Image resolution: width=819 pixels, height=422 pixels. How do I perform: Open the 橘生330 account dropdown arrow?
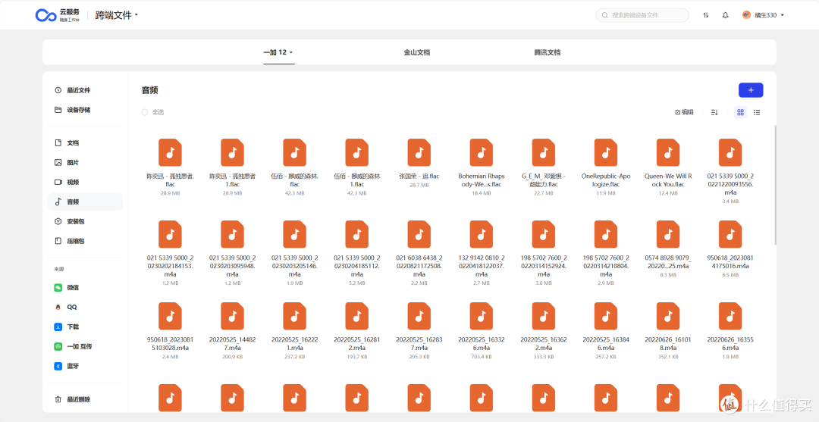pos(782,15)
